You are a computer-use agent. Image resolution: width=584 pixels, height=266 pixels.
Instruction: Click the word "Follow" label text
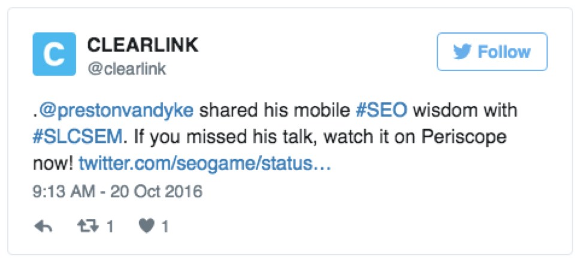tap(504, 52)
